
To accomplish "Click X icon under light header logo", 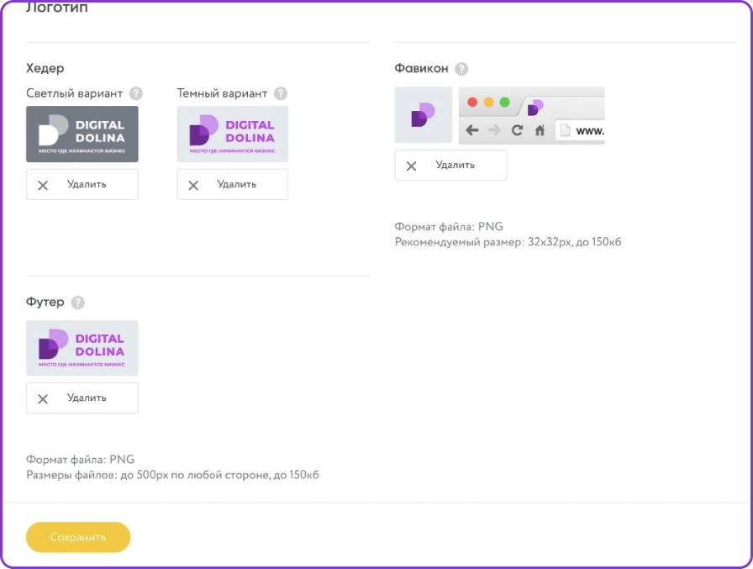I will (43, 186).
